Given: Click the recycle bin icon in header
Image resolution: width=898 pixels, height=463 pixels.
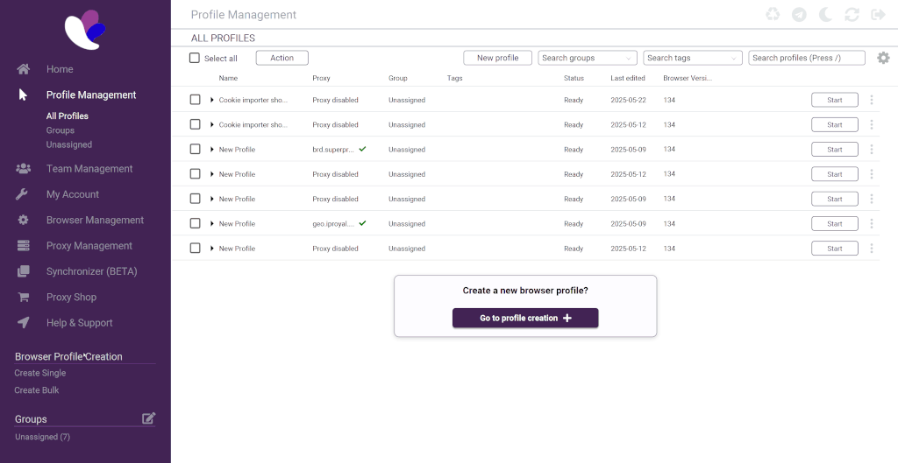Looking at the screenshot, I should coord(773,15).
